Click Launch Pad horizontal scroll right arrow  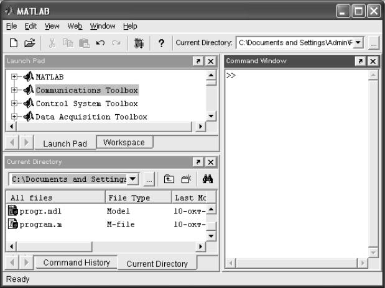click(x=201, y=127)
